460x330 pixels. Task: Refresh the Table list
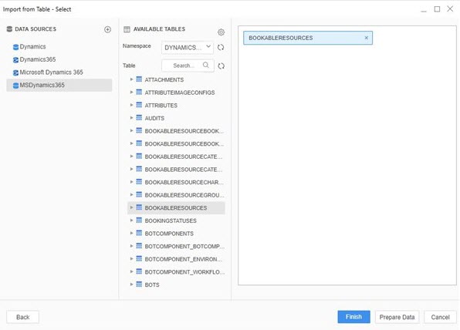222,66
